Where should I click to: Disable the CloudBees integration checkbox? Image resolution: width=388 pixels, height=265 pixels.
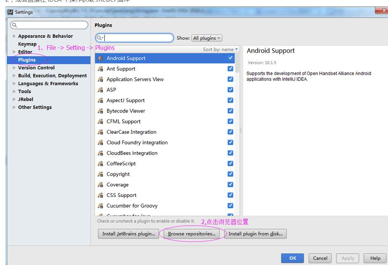point(230,153)
